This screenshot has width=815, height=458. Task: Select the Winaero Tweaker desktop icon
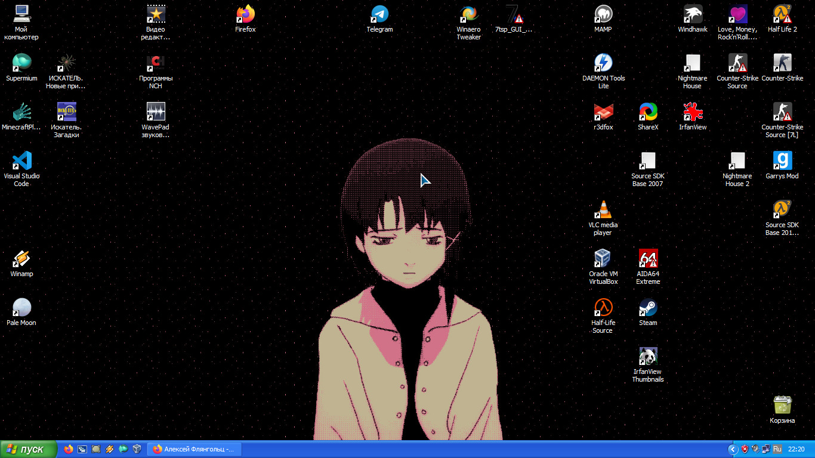(x=469, y=23)
